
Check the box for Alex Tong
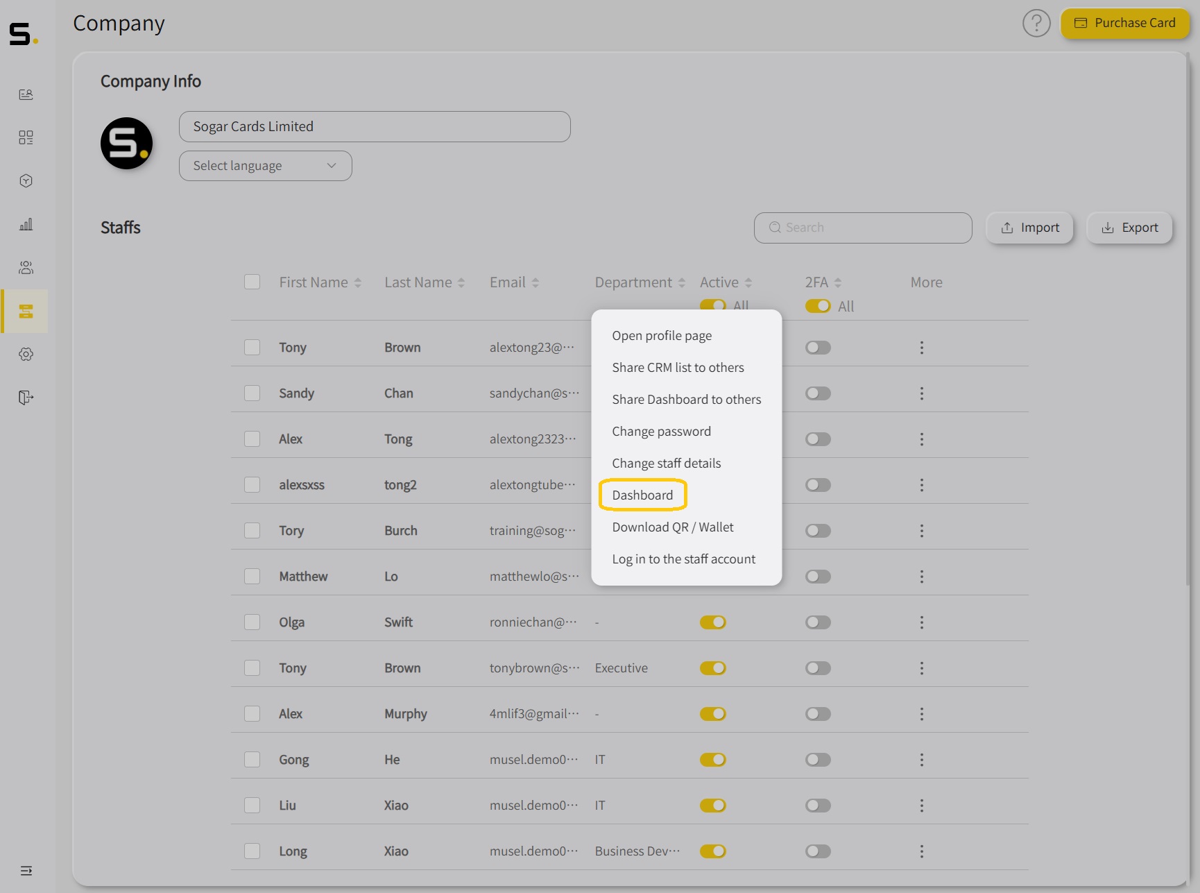[252, 439]
